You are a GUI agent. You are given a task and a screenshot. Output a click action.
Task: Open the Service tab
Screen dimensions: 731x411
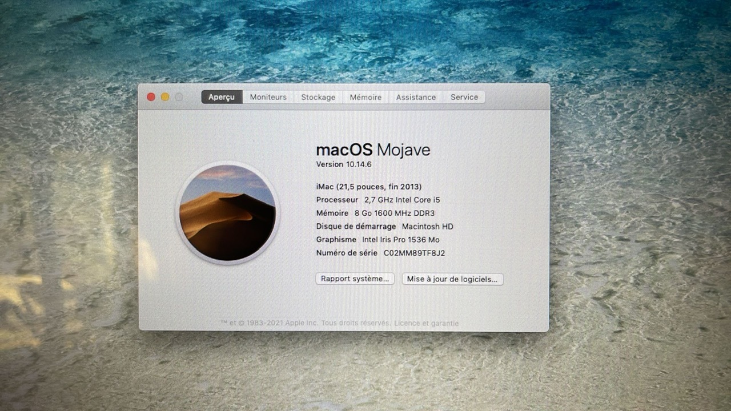pyautogui.click(x=464, y=97)
